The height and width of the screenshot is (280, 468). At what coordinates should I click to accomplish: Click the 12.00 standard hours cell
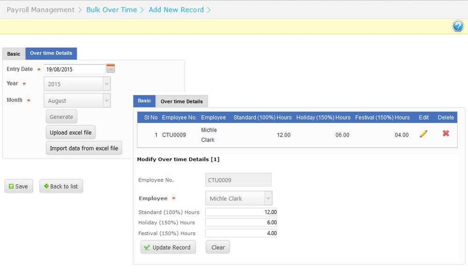pyautogui.click(x=284, y=135)
